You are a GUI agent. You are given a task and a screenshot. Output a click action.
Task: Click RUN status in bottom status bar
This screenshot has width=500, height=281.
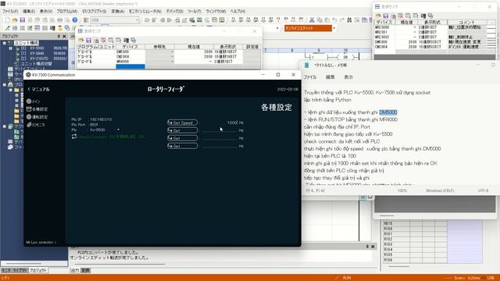(347, 278)
